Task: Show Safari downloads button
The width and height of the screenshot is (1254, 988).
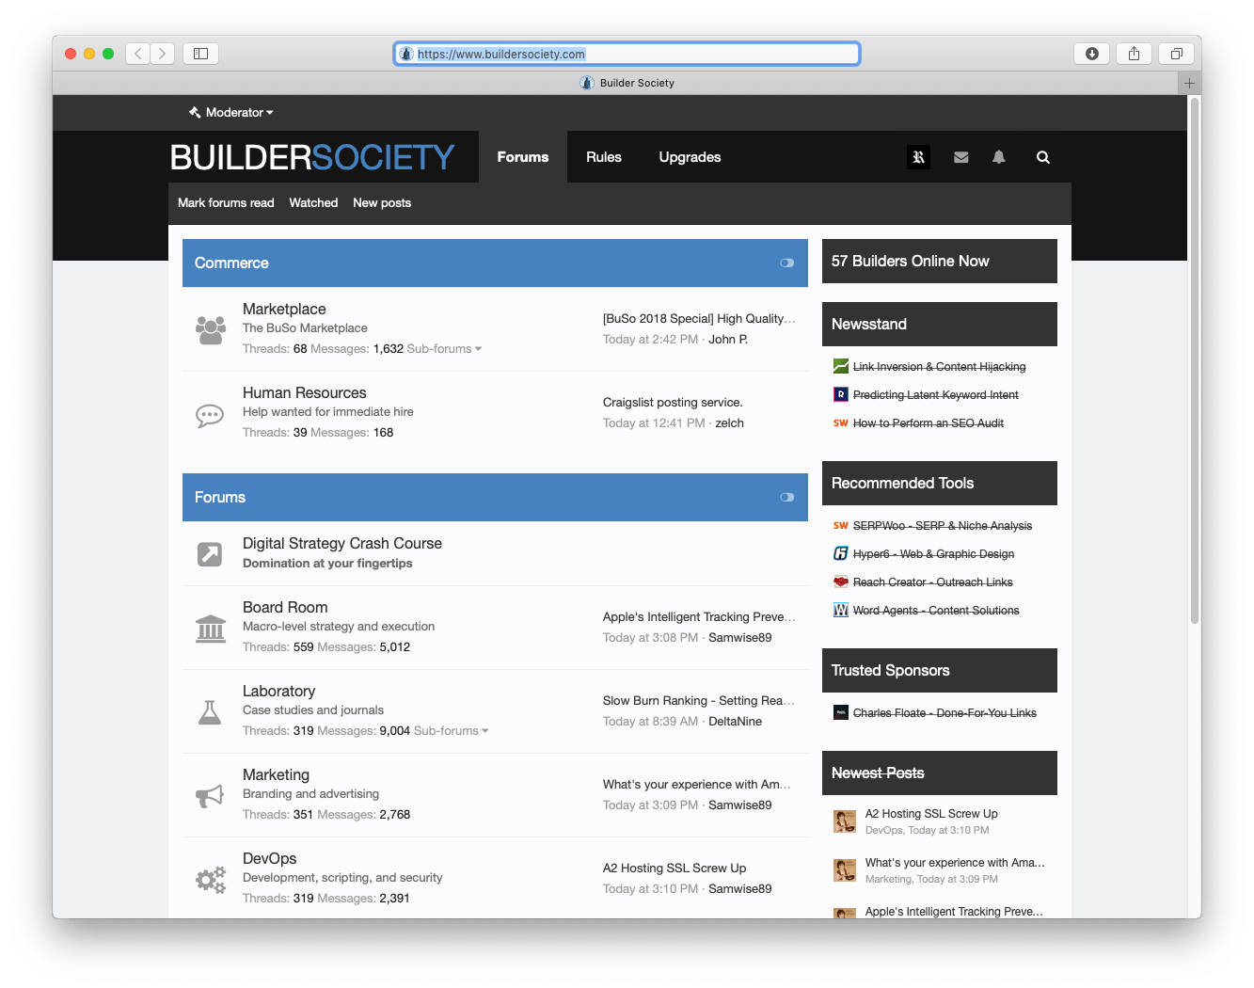Action: pyautogui.click(x=1091, y=54)
